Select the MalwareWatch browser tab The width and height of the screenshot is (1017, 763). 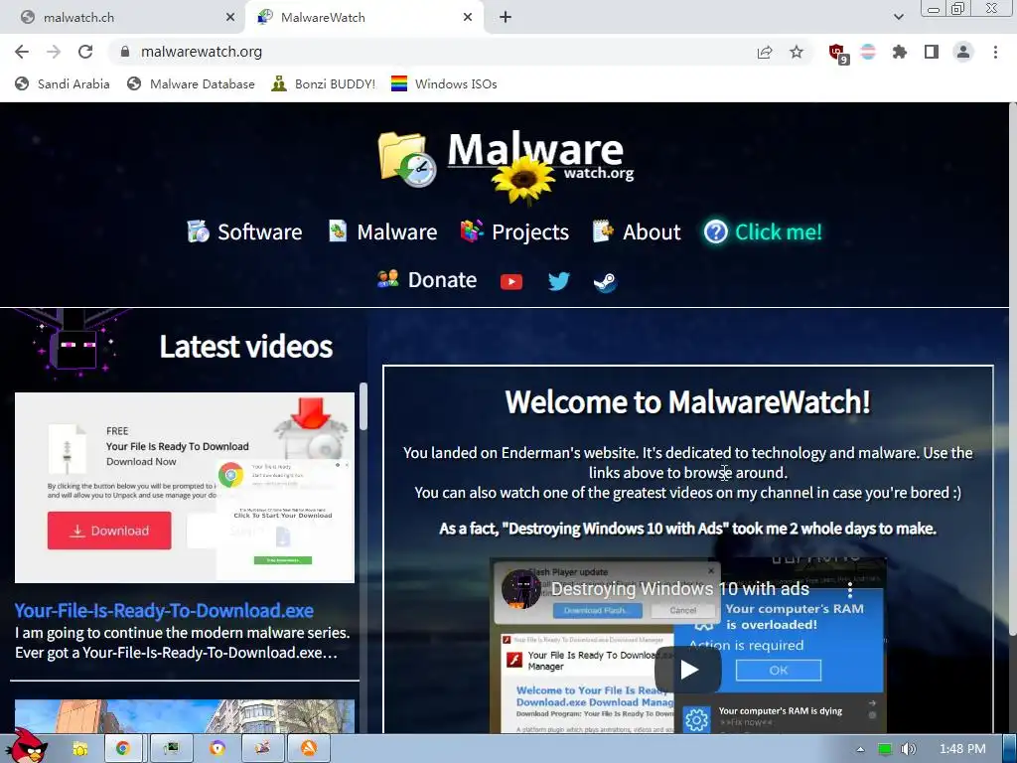tap(363, 18)
